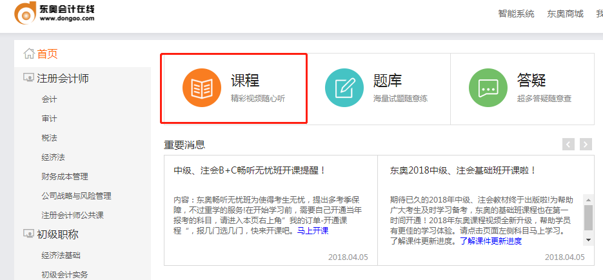The width and height of the screenshot is (603, 280).
Task: Click the home icon beside 首页
Action: [28, 54]
